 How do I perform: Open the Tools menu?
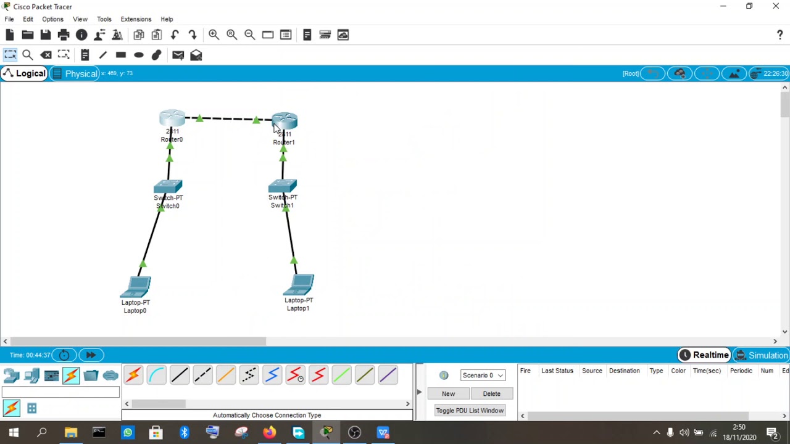point(104,19)
